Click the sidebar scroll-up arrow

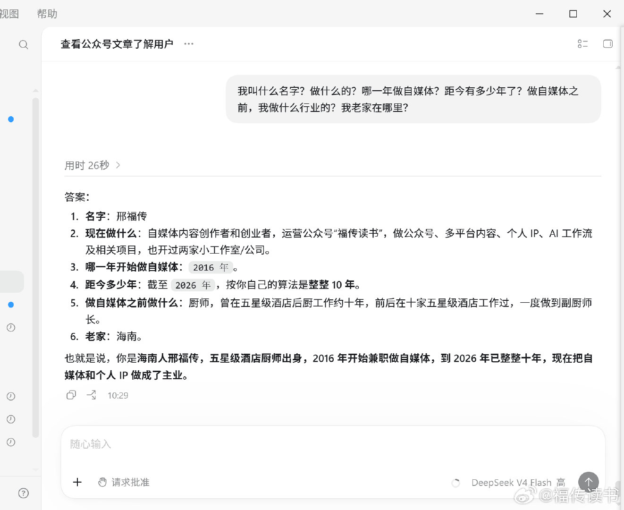(35, 90)
